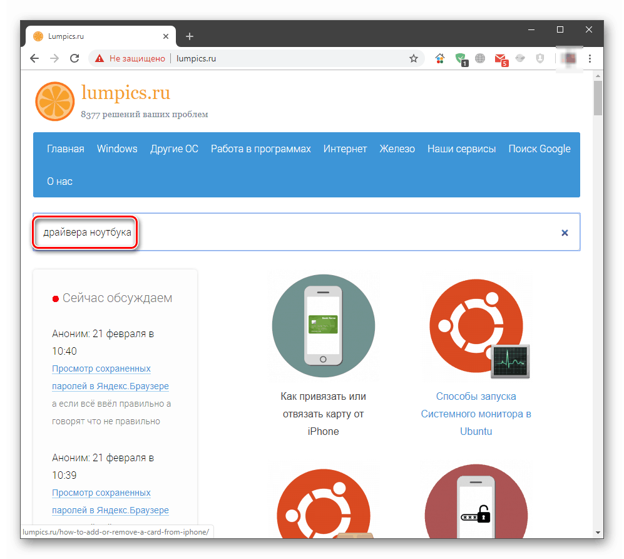The image size is (624, 559).
Task: Click the search field containing драйвера ноутбука
Action: pos(307,232)
